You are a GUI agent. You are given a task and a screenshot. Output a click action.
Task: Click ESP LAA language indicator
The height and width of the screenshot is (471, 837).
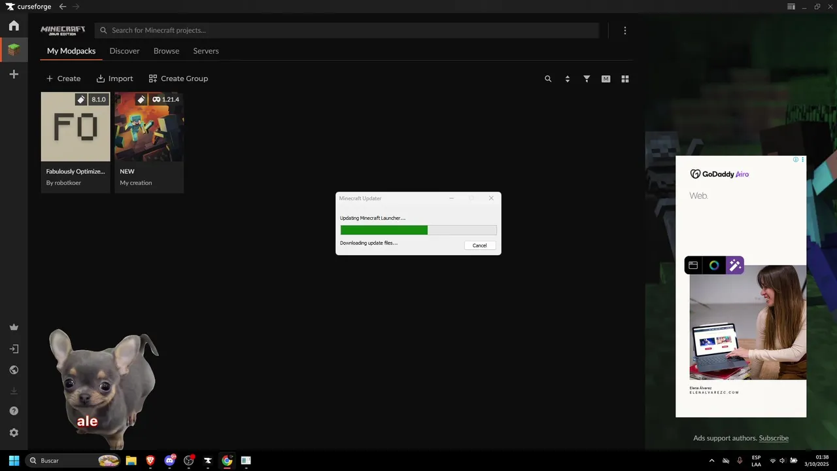pyautogui.click(x=756, y=461)
